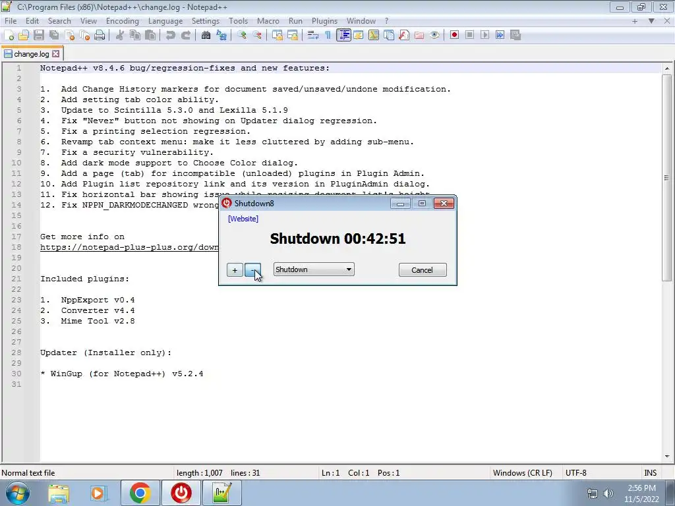
Task: Open the Window menu
Action: click(x=361, y=20)
